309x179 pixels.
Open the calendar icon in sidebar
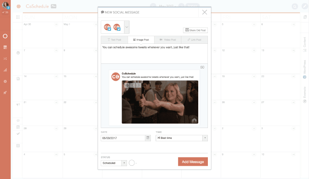tap(5, 47)
